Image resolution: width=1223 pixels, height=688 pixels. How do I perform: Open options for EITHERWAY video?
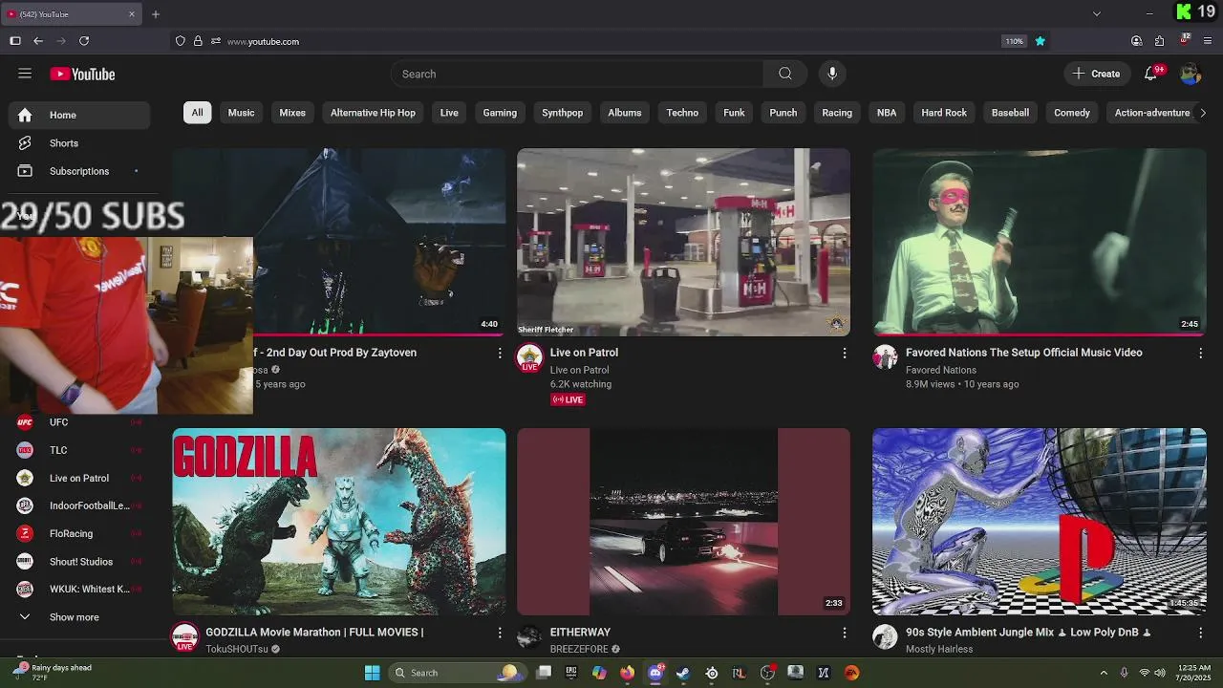tap(844, 633)
